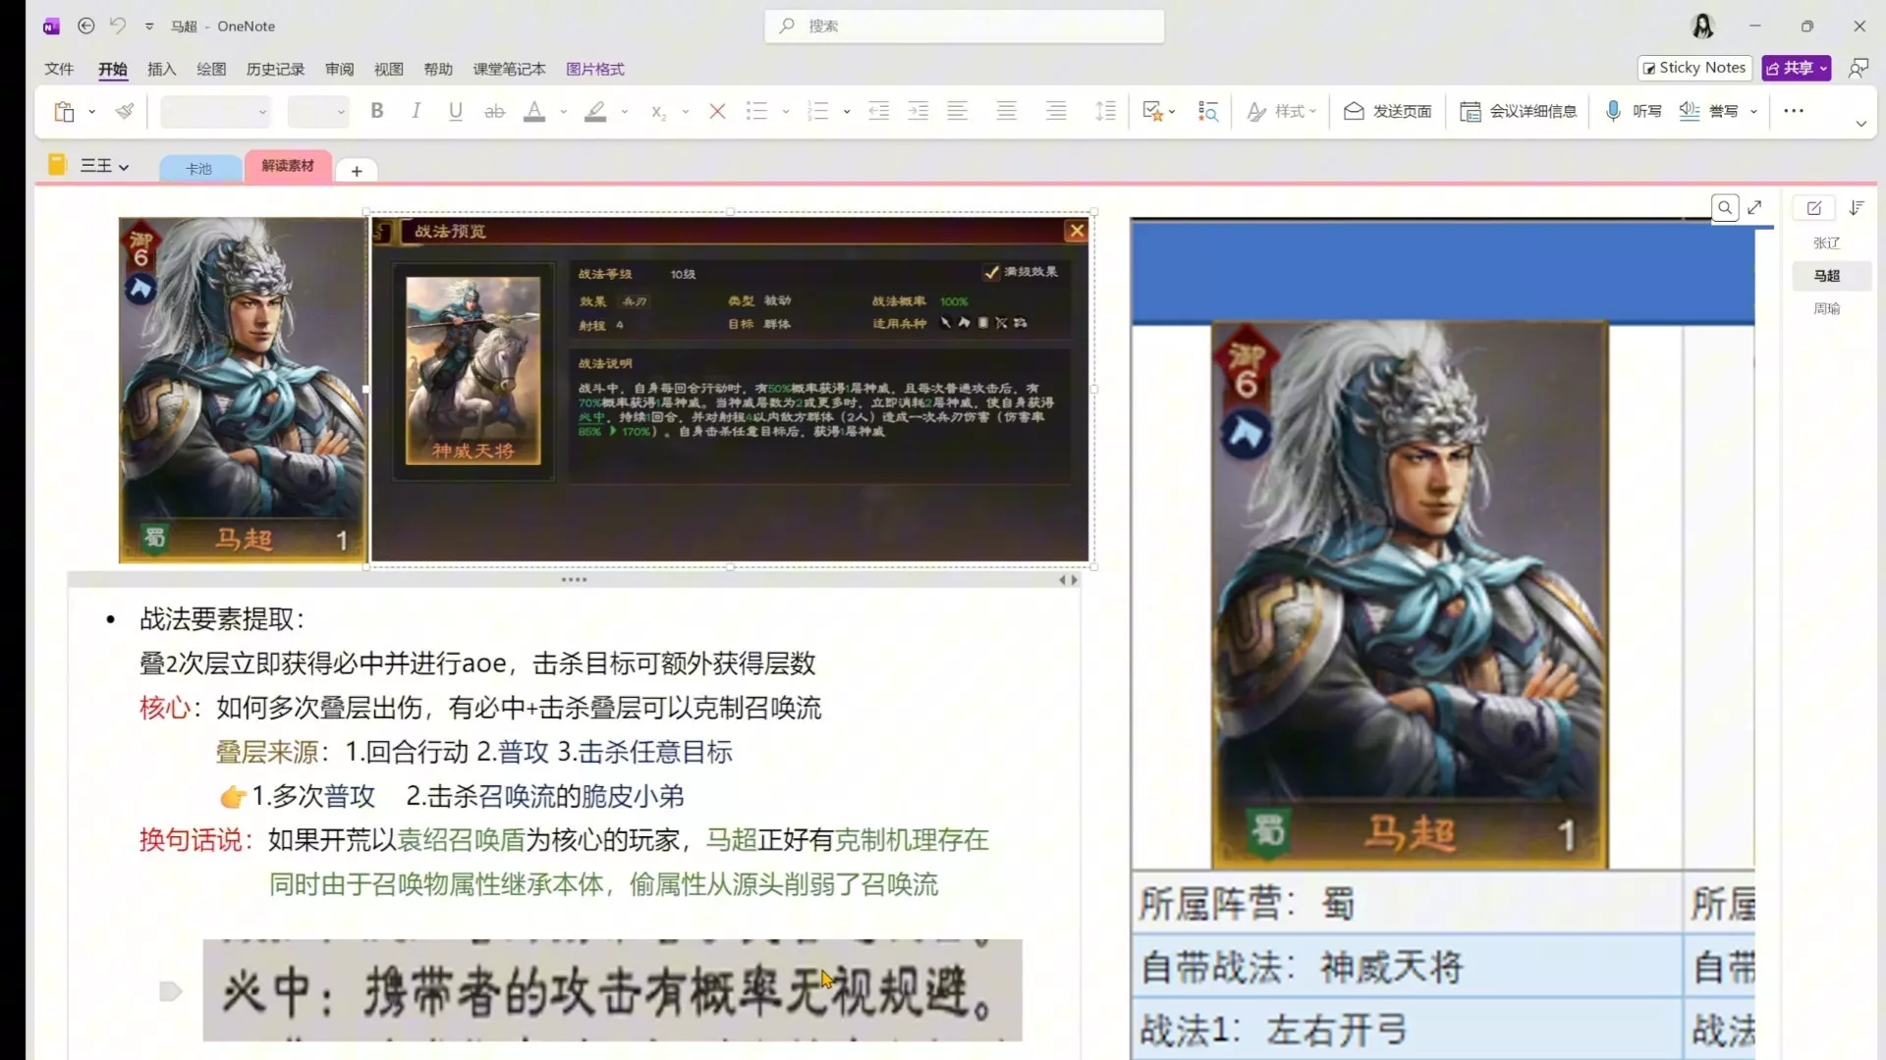The image size is (1886, 1060).
Task: Click the 搜索 search box
Action: (x=965, y=26)
